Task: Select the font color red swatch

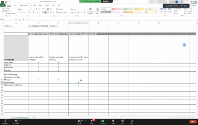Action: coord(37,12)
